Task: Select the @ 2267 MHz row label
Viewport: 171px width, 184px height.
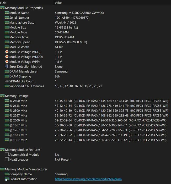Action: point(18,115)
